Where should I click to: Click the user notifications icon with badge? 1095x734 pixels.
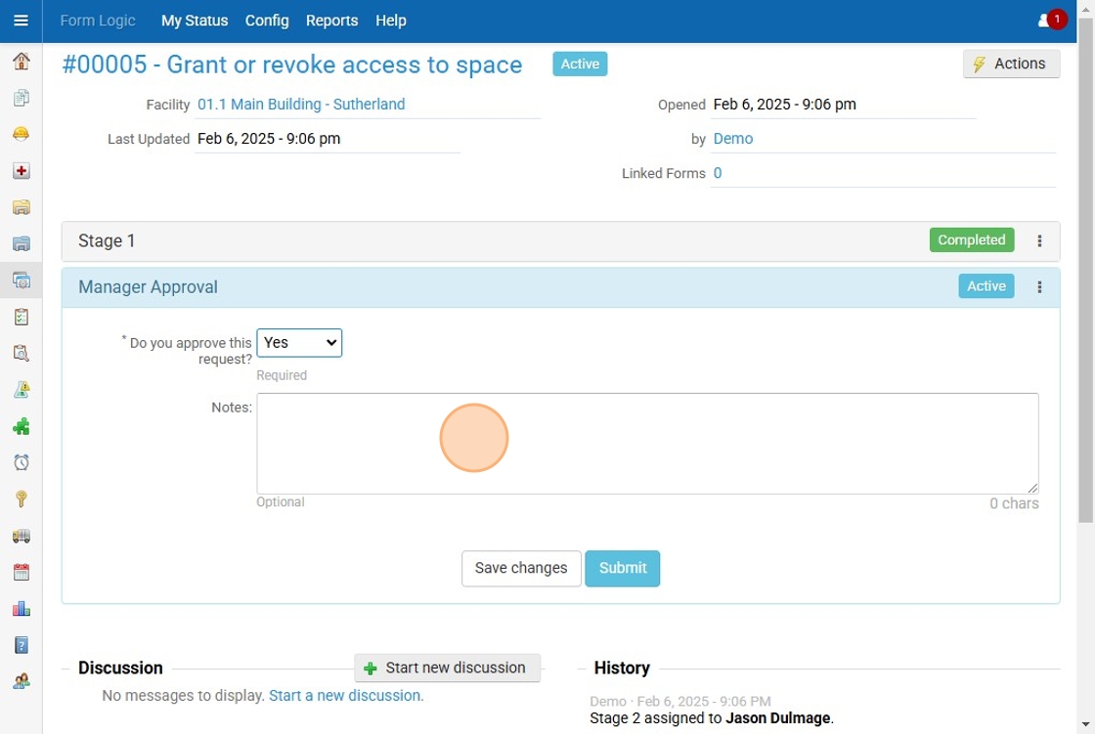1052,21
